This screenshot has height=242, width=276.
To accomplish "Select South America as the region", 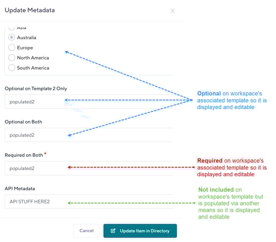I will click(12, 68).
